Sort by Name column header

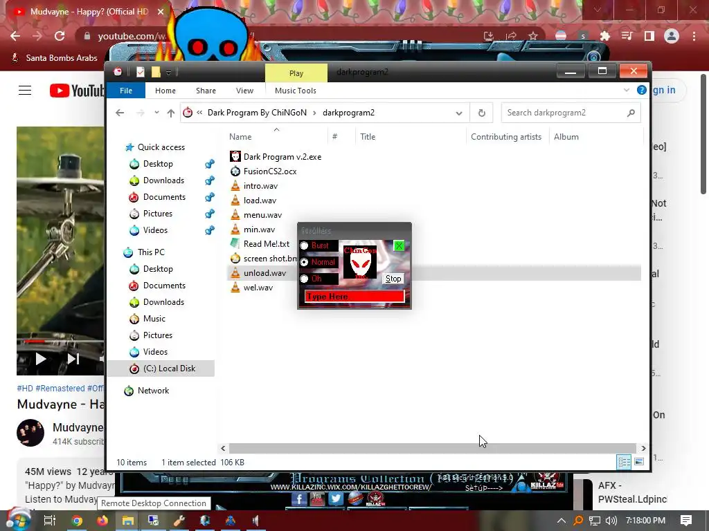click(240, 137)
